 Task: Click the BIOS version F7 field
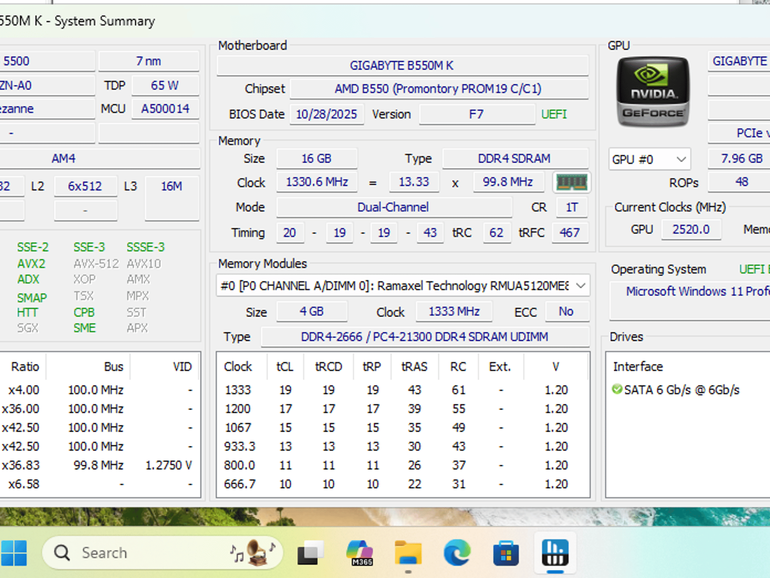(x=477, y=114)
